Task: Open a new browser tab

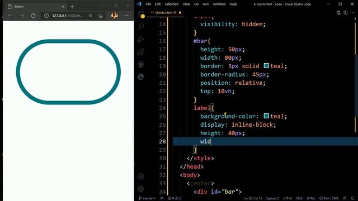Action: (x=72, y=7)
